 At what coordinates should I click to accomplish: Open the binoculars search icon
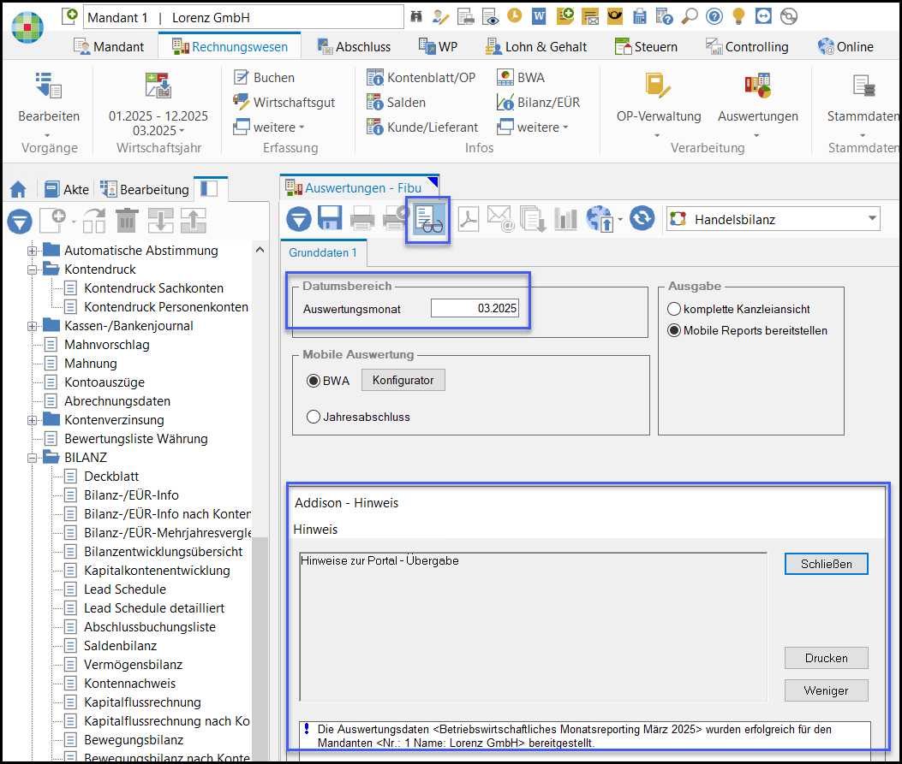tap(417, 16)
